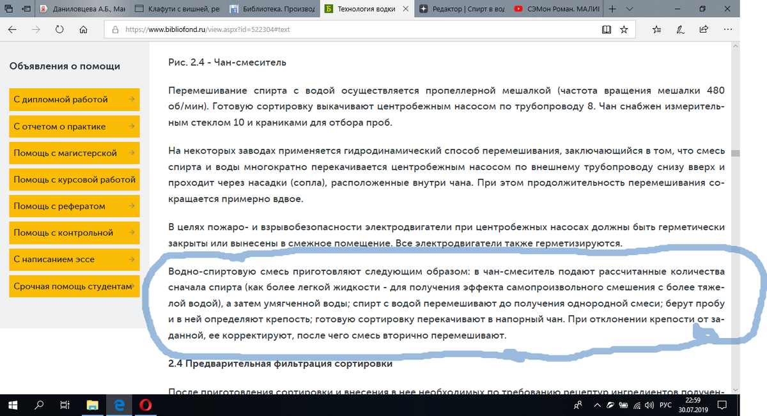767x416 pixels.
Task: Open Task View on taskbar
Action: (64, 404)
